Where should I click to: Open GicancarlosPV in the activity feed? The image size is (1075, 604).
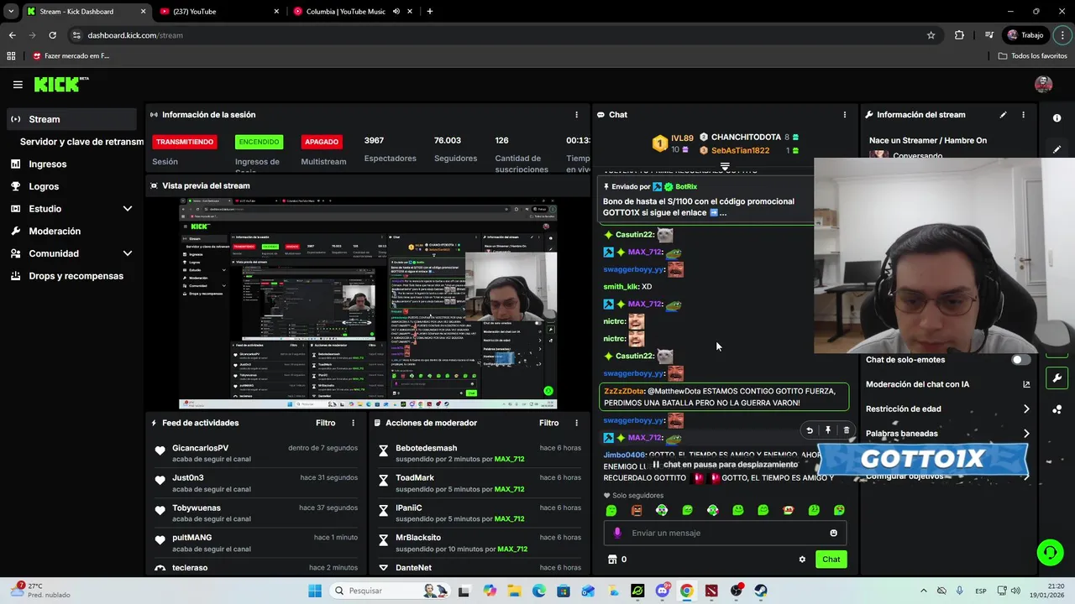click(200, 448)
